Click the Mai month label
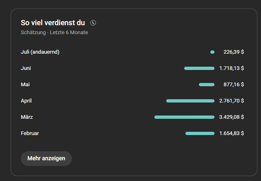The width and height of the screenshot is (261, 181). click(x=25, y=85)
